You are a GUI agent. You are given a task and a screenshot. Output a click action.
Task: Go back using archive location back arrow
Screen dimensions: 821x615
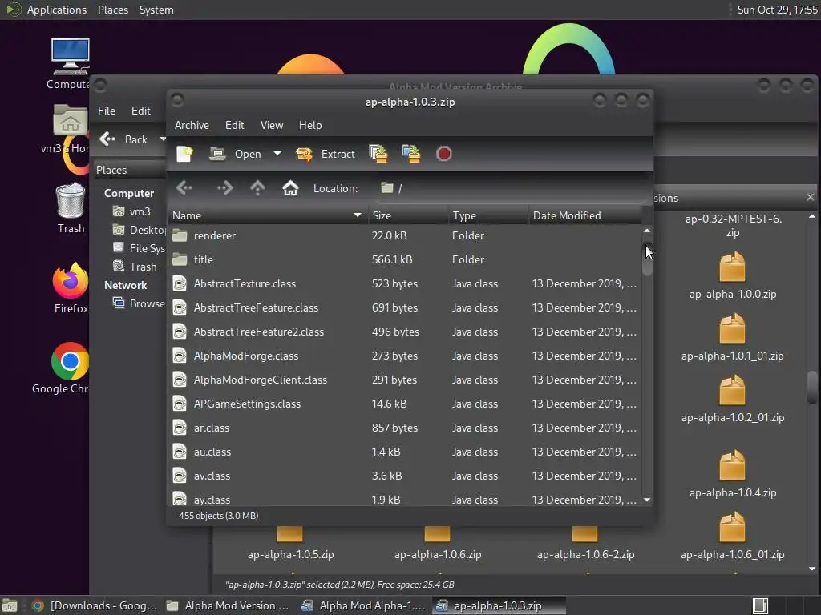[184, 187]
